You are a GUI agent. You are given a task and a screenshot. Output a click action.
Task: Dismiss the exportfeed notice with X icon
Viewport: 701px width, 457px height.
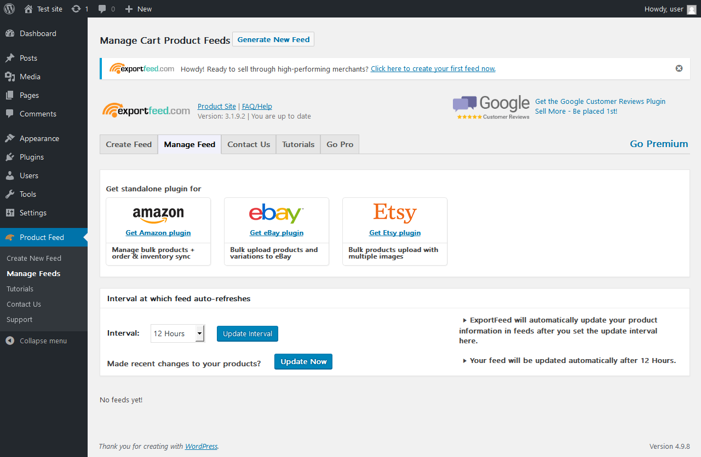679,68
